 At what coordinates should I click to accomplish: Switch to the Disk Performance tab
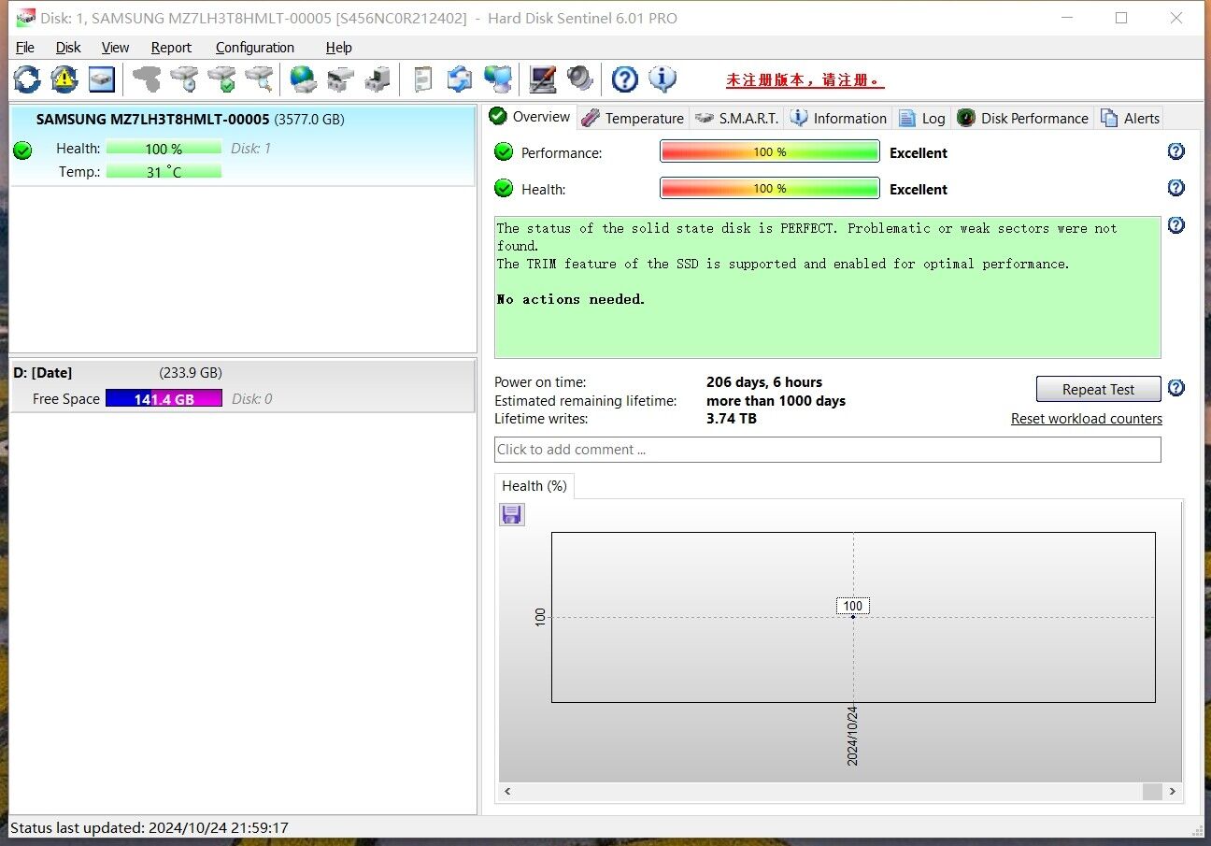point(1023,118)
